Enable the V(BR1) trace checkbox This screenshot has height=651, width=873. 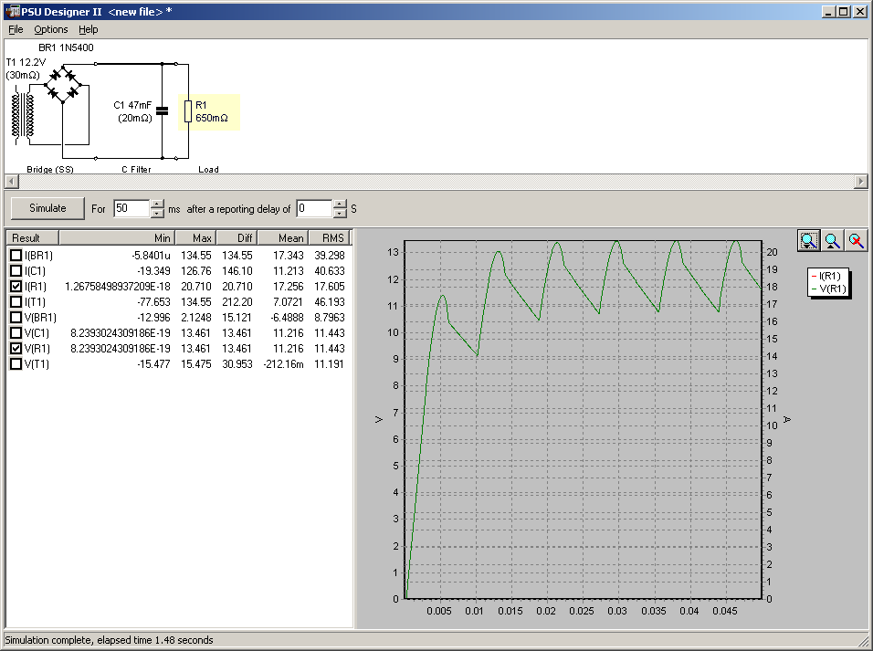pos(16,318)
